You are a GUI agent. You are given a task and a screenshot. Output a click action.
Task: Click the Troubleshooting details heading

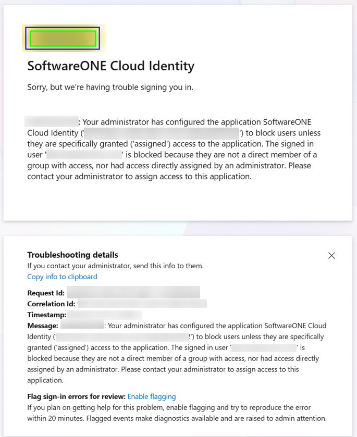pos(72,255)
